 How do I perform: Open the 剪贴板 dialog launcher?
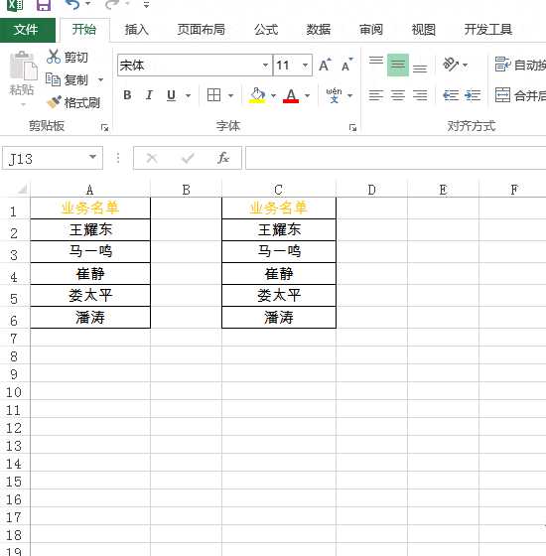tap(104, 127)
